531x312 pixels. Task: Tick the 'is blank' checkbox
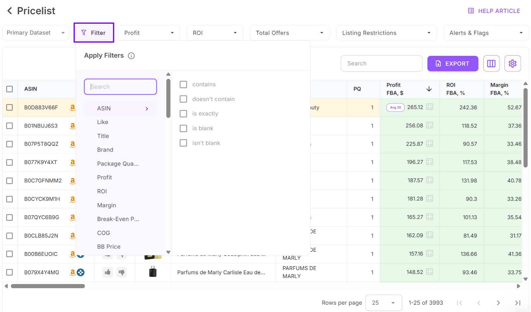click(x=183, y=128)
